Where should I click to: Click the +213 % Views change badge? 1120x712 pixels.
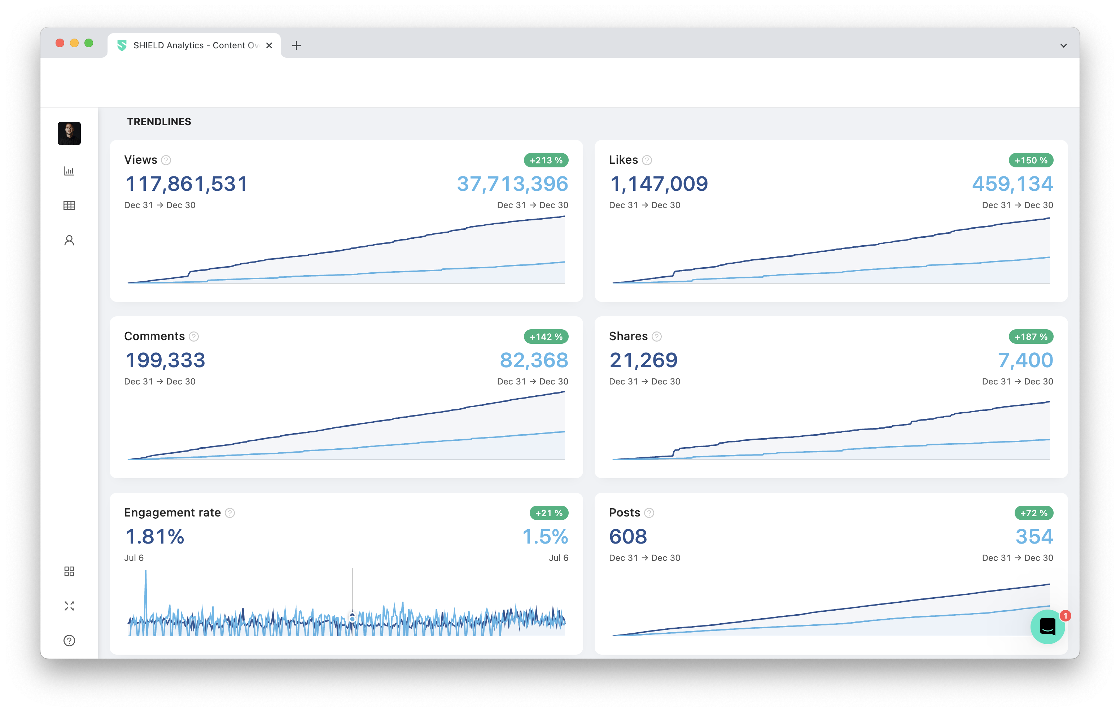click(x=546, y=161)
